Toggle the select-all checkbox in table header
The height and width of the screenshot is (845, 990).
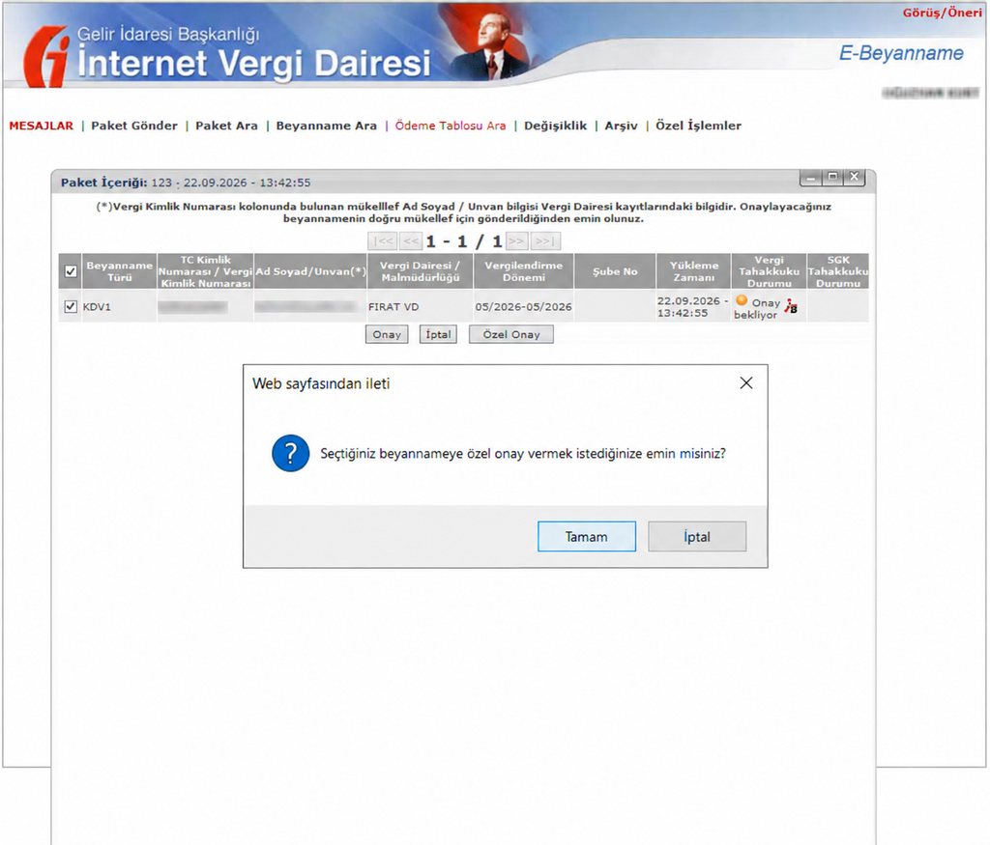(x=71, y=271)
